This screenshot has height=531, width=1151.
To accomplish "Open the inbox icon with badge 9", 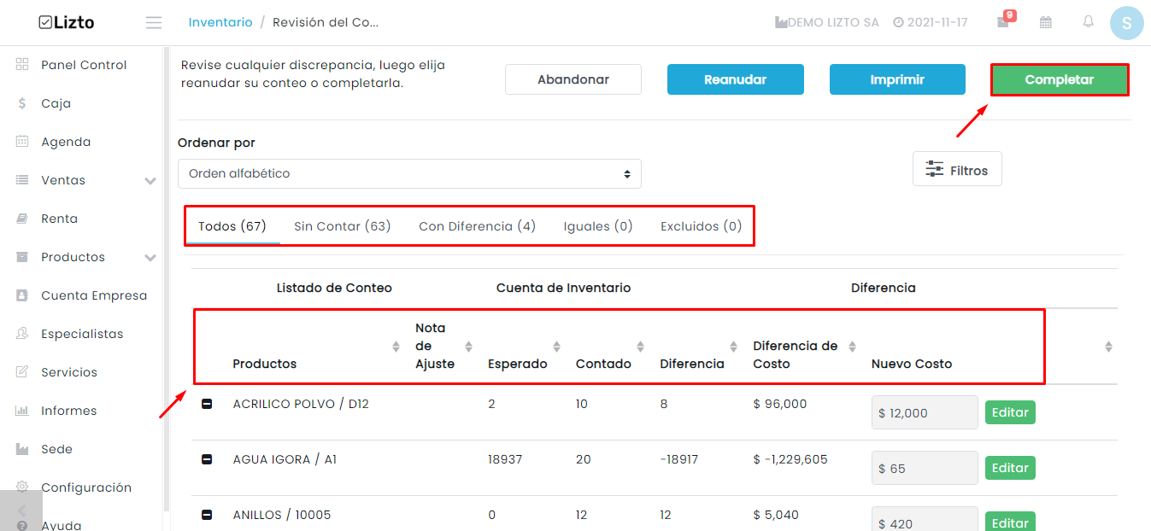I will (1004, 21).
